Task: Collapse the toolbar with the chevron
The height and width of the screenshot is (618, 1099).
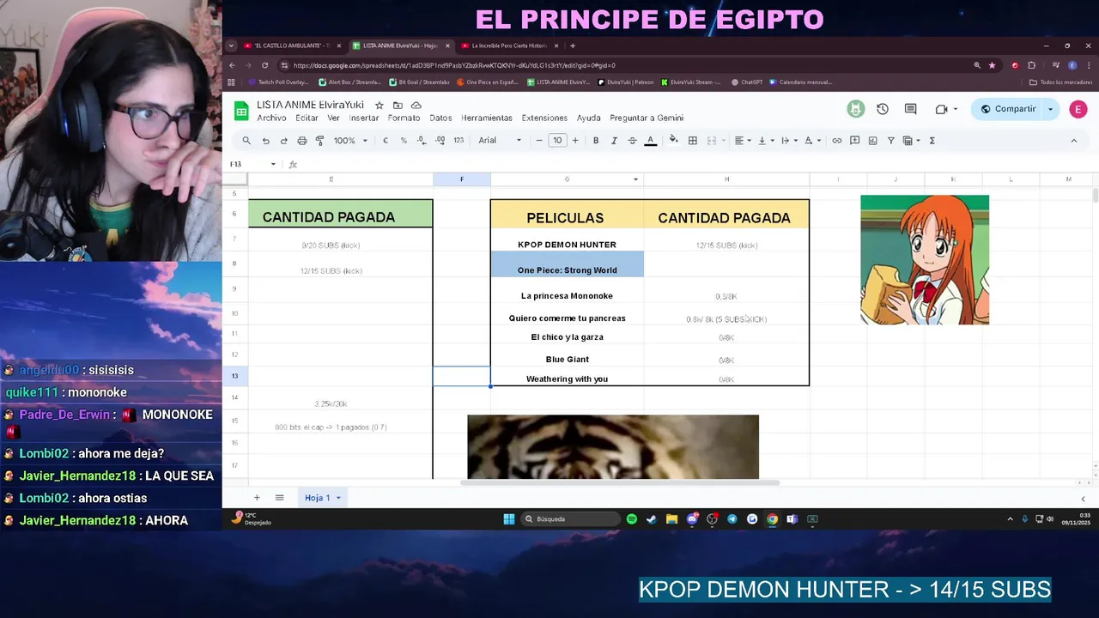Action: [1073, 141]
